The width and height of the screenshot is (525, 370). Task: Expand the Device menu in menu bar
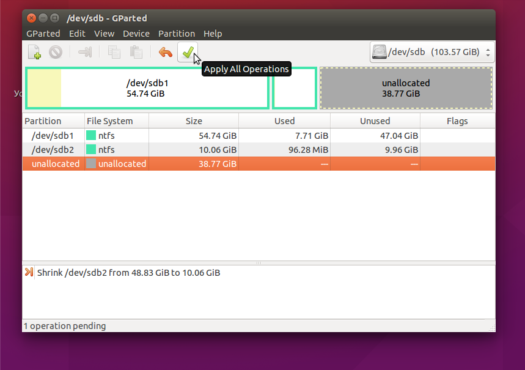(136, 34)
